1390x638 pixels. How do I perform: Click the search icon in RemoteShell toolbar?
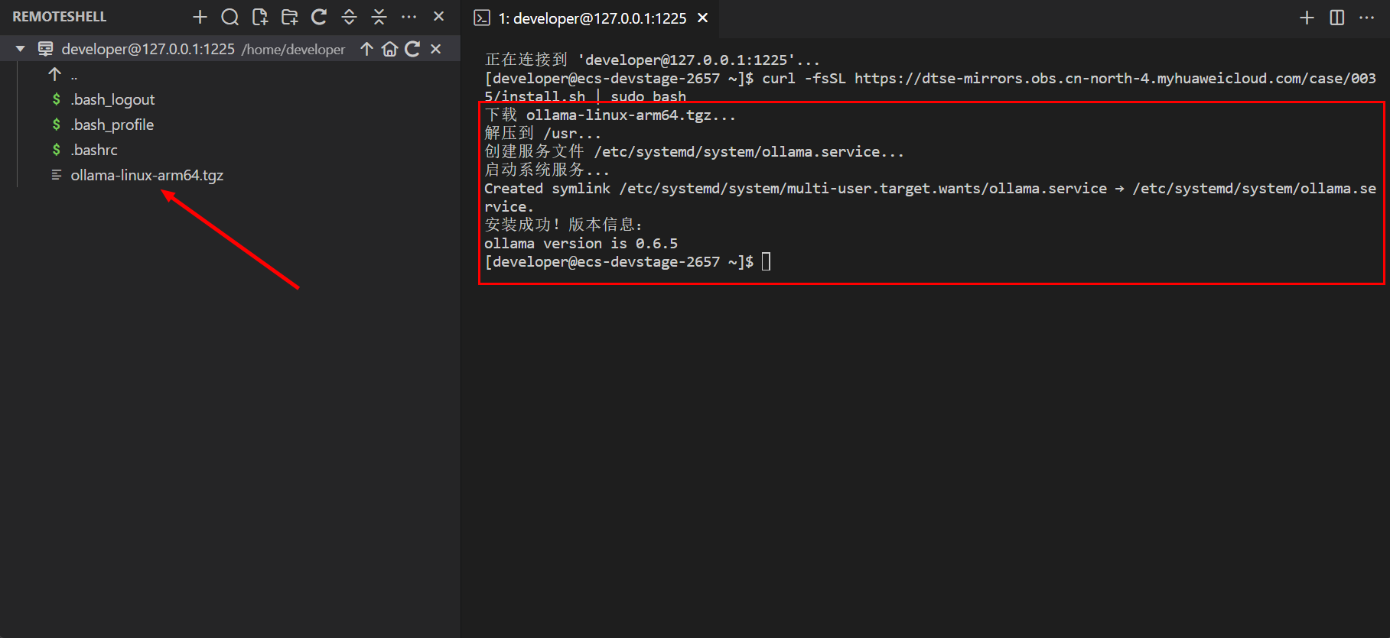(229, 17)
